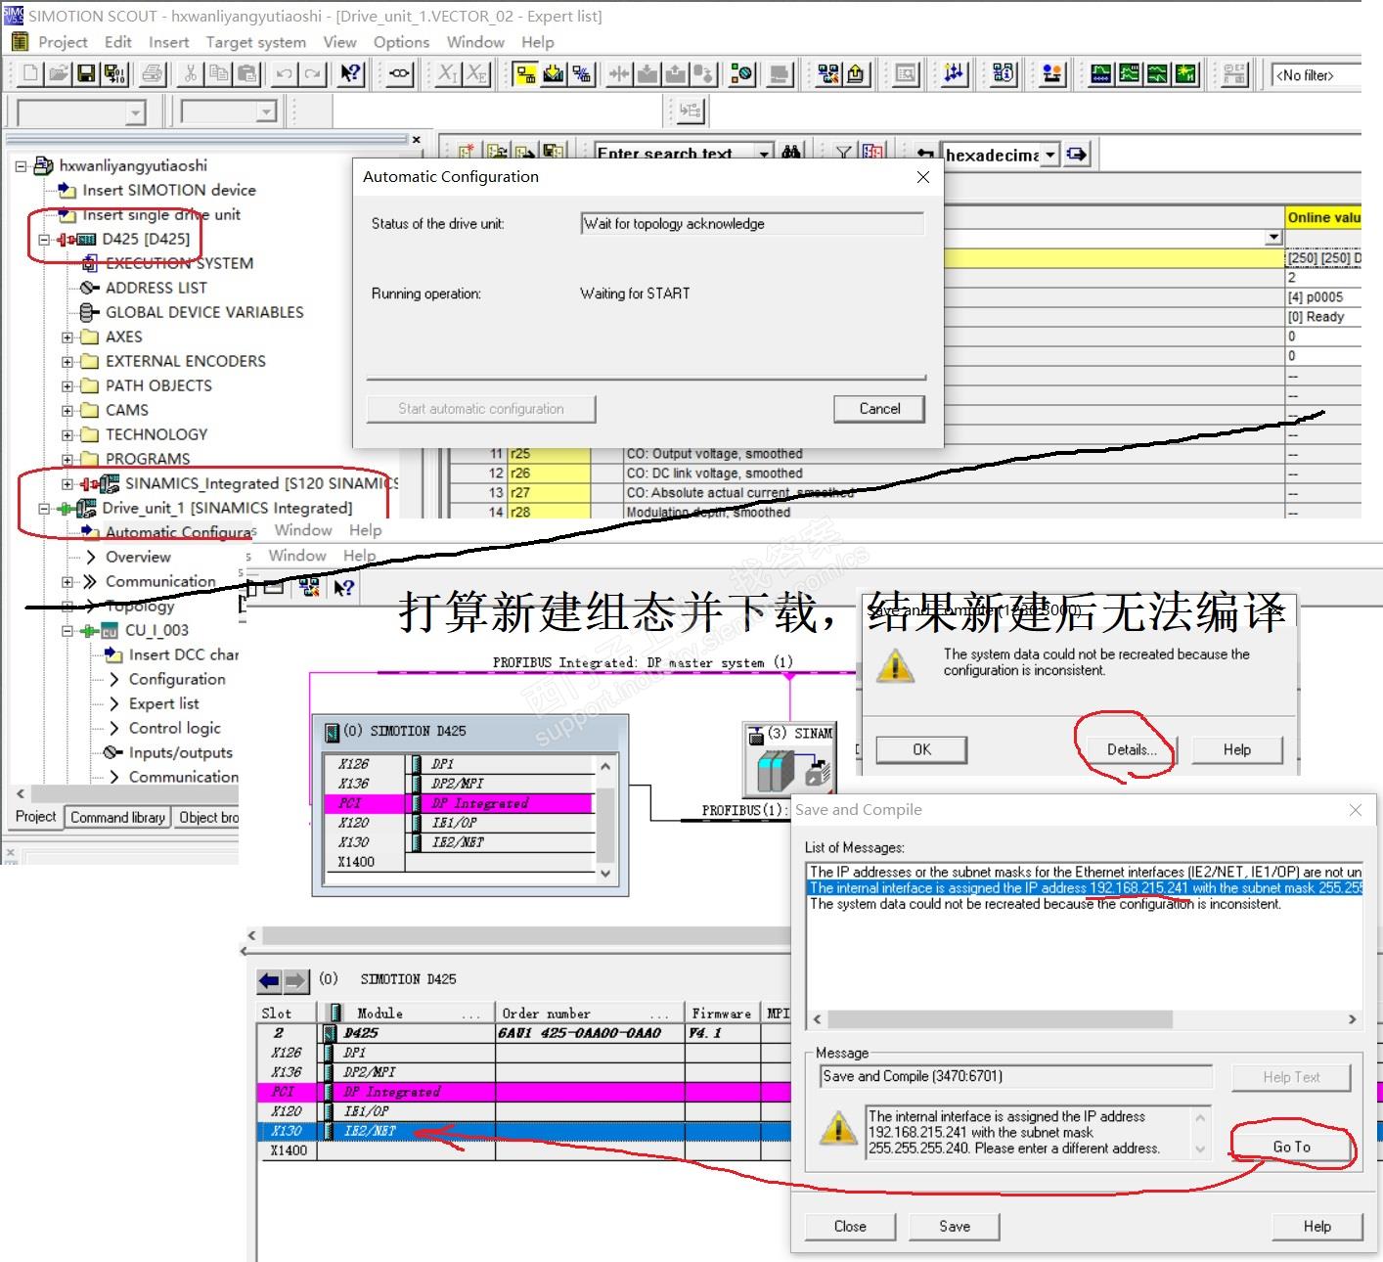Click the context Help pointer icon
The image size is (1383, 1262).
click(x=350, y=73)
